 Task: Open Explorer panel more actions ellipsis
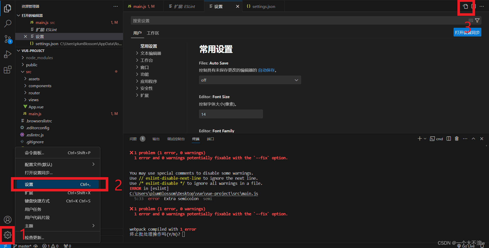(116, 6)
